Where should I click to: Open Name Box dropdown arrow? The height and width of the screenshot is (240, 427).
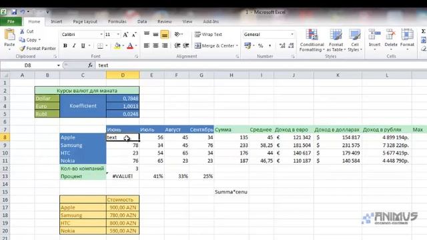58,65
